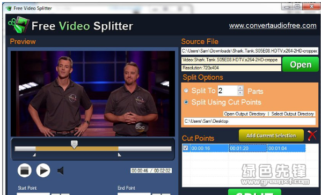321x195 pixels.
Task: Click the highlighted selection range on timeline
Action: [x=77, y=148]
